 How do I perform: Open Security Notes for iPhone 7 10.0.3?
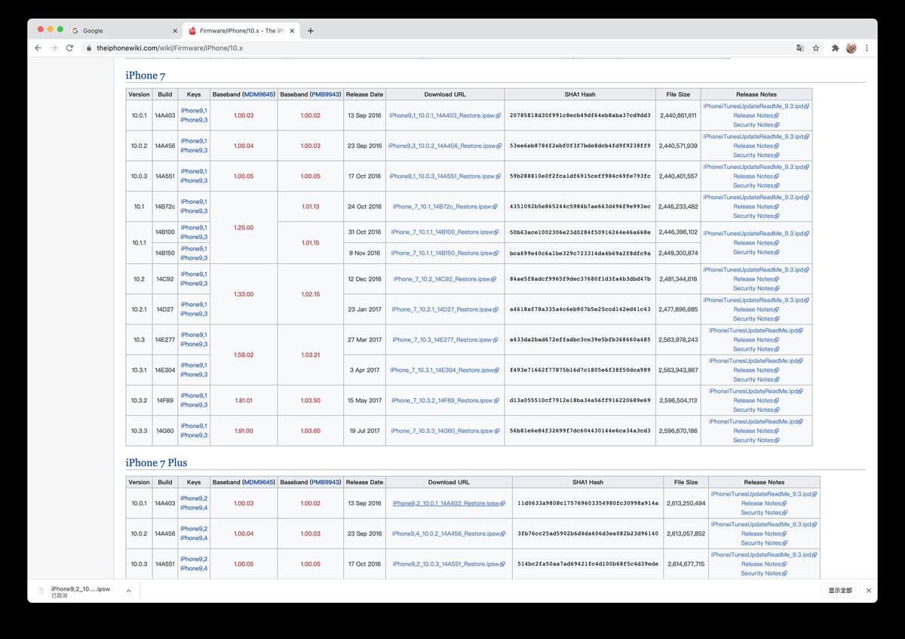[756, 186]
